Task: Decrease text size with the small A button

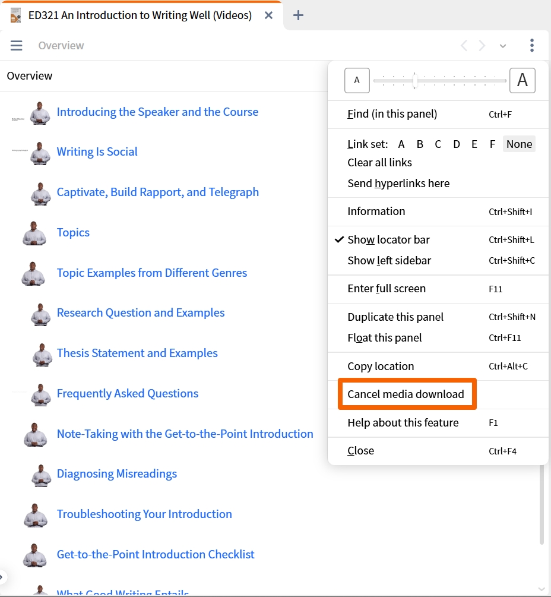Action: click(357, 80)
